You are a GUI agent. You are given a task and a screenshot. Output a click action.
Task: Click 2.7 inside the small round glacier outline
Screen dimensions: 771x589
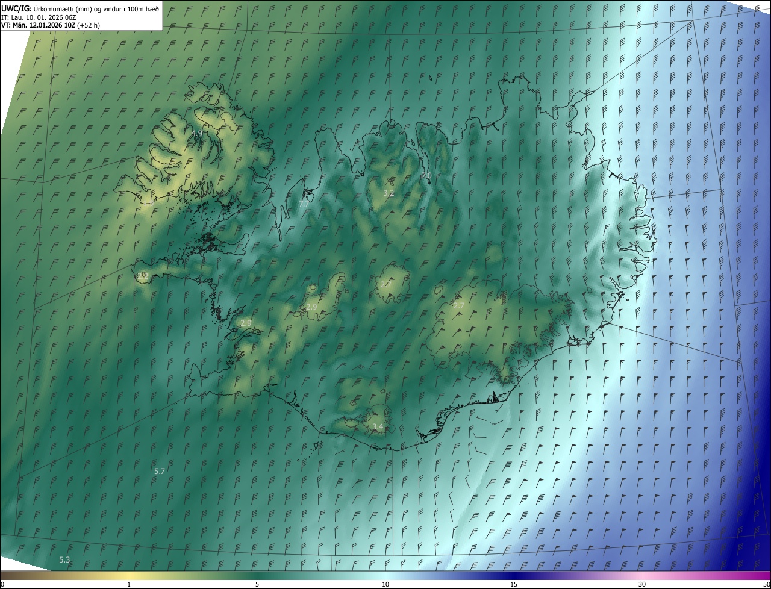[387, 284]
